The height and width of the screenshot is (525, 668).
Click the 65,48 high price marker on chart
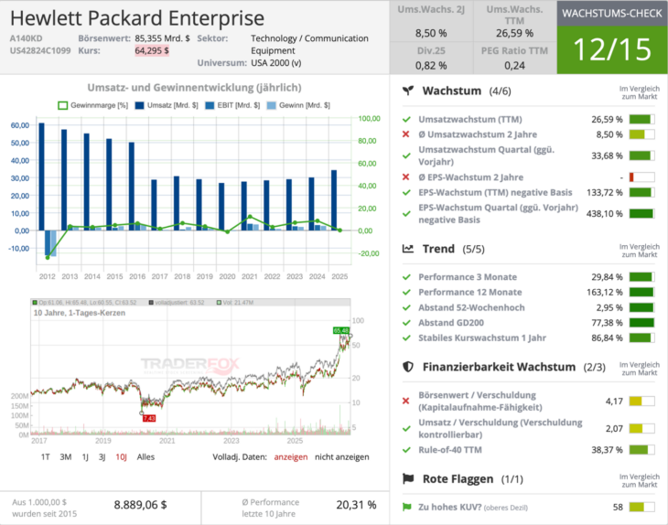click(341, 330)
